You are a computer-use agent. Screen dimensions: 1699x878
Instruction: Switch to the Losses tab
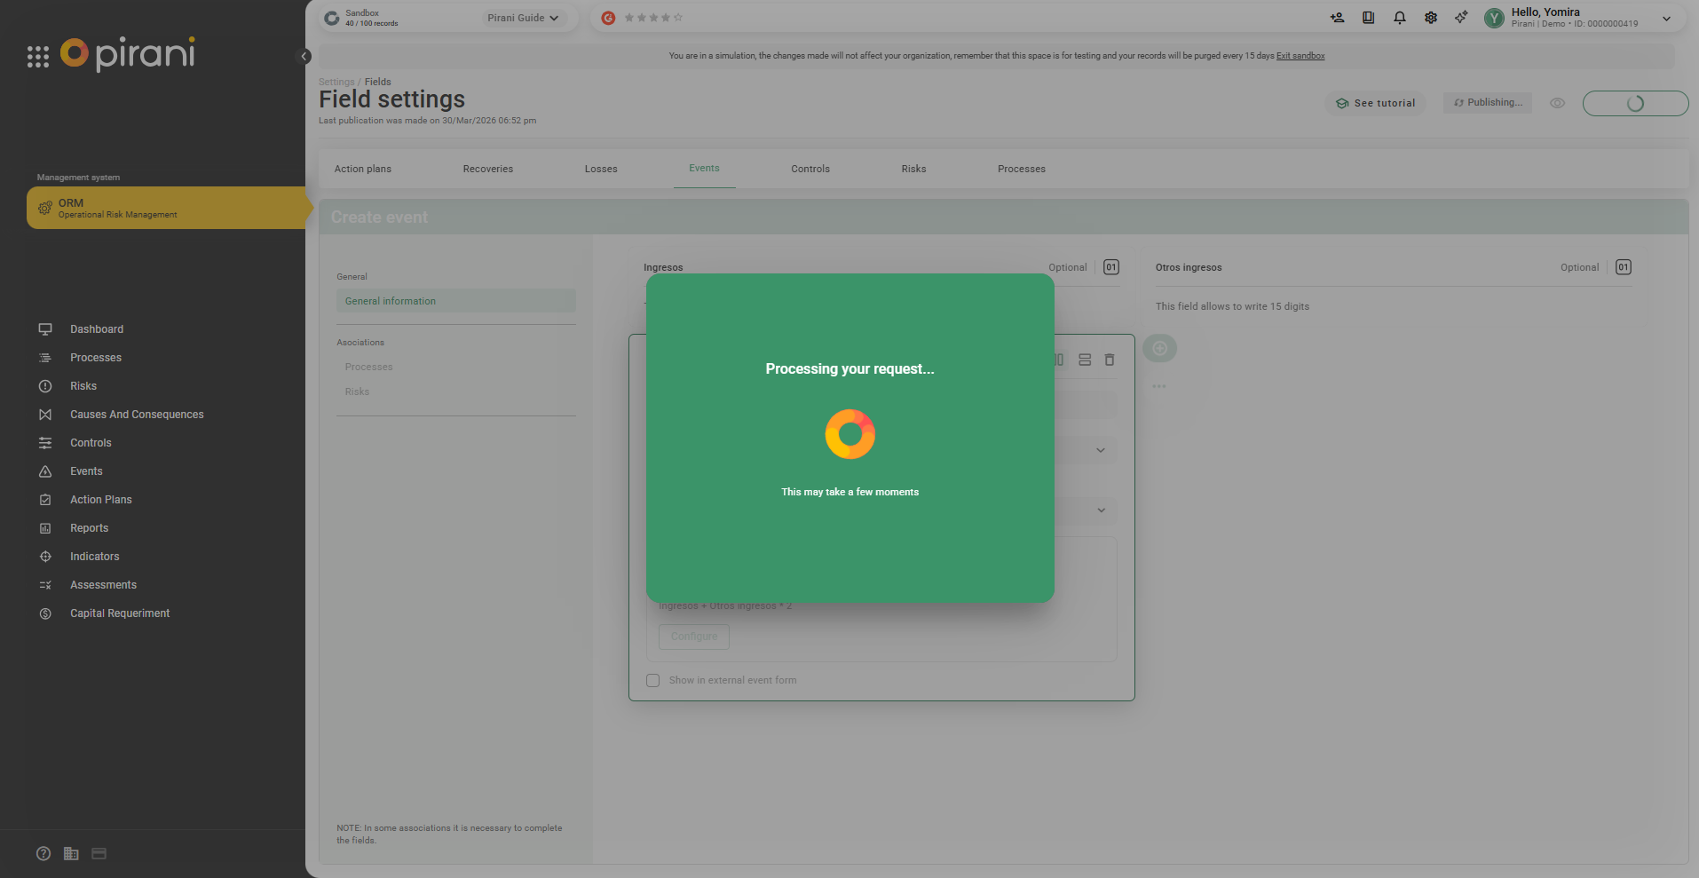[600, 169]
